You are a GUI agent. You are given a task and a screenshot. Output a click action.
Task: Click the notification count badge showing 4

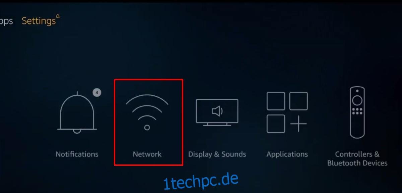97,92
